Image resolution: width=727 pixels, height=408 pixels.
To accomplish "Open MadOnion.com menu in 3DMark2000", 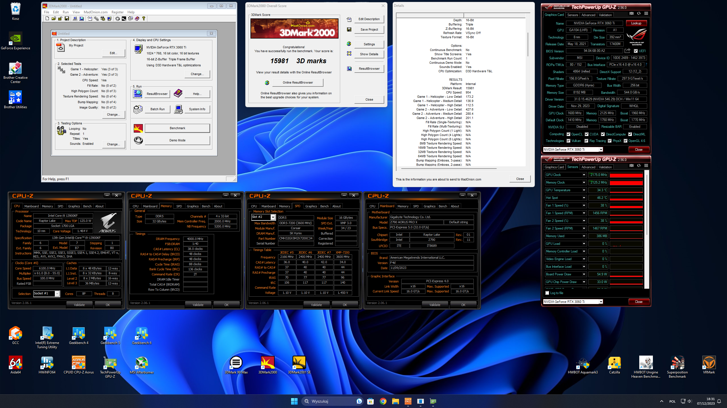I will pyautogui.click(x=95, y=12).
